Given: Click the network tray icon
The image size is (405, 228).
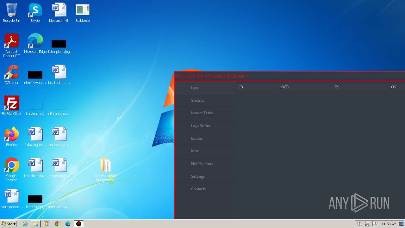Looking at the screenshot, I should pyautogui.click(x=367, y=224).
